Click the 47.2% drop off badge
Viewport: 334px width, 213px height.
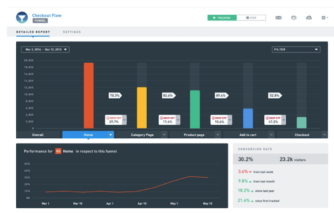pos(273,120)
